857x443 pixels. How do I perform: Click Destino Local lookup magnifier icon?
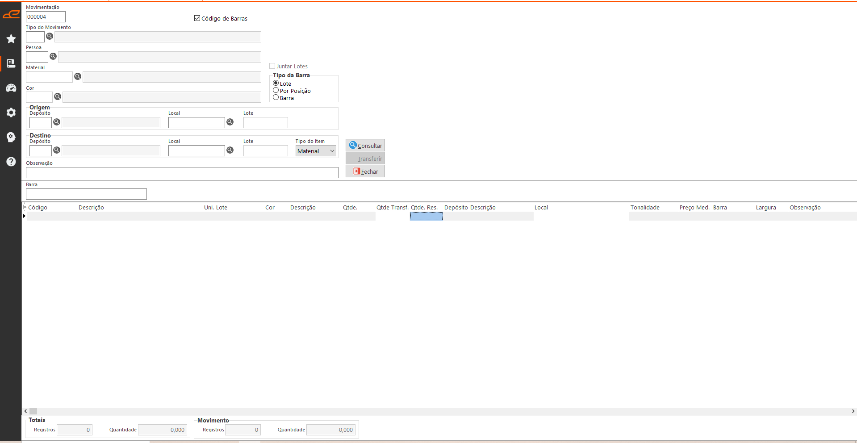(230, 150)
